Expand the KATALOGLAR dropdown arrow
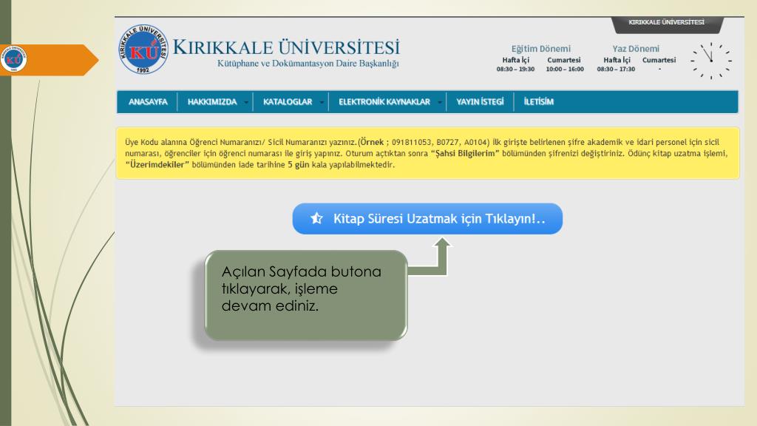This screenshot has height=426, width=757. click(322, 102)
